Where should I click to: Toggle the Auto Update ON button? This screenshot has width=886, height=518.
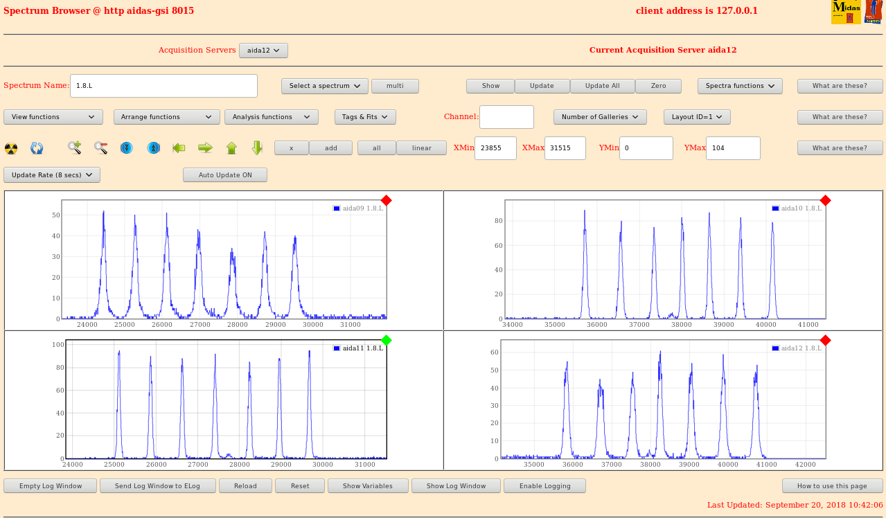click(x=225, y=175)
